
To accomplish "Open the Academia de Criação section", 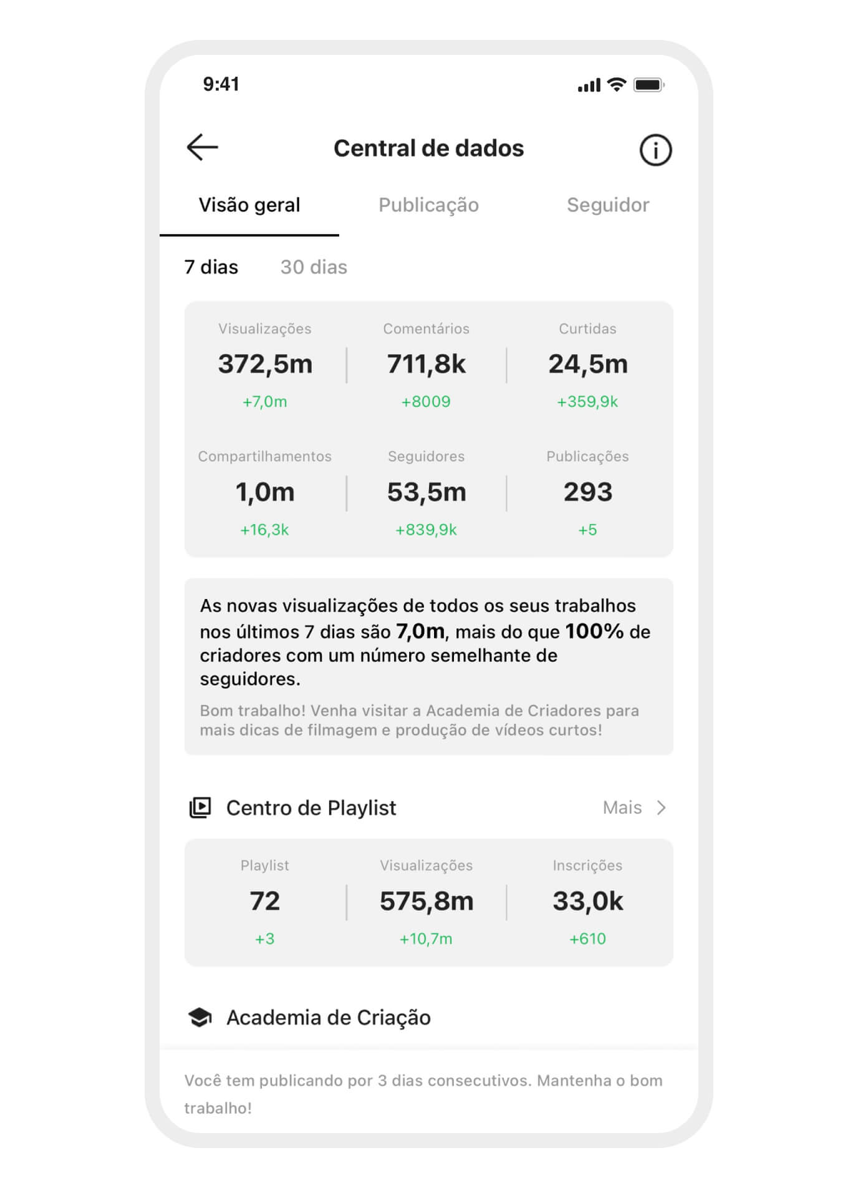I will (x=329, y=1018).
